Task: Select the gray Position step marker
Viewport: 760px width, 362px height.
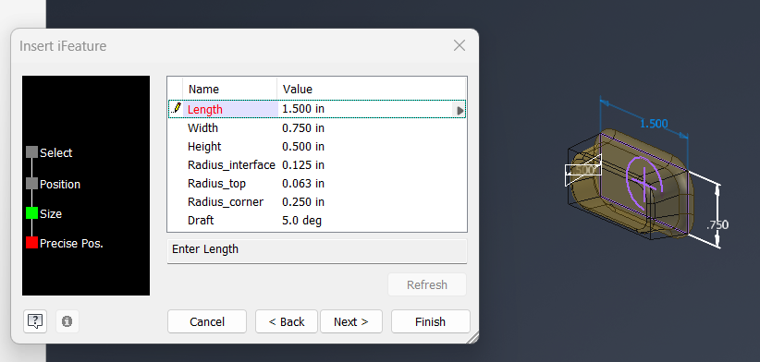Action: pyautogui.click(x=32, y=184)
